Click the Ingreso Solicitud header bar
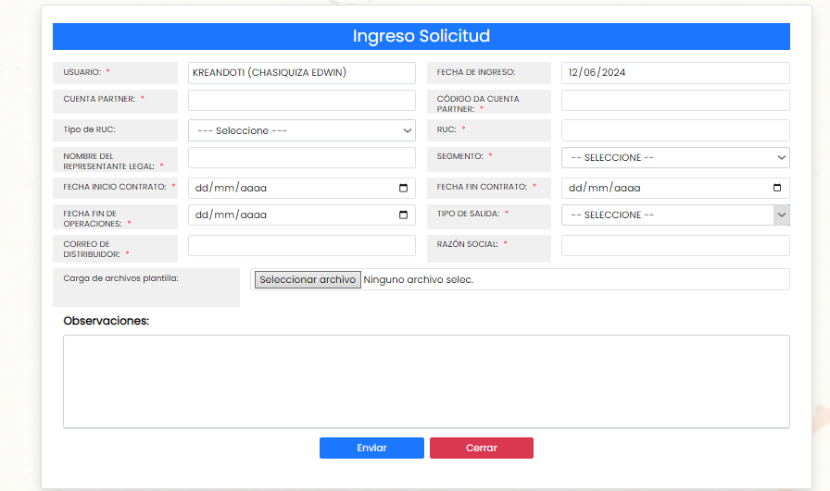Image resolution: width=830 pixels, height=491 pixels. [421, 36]
